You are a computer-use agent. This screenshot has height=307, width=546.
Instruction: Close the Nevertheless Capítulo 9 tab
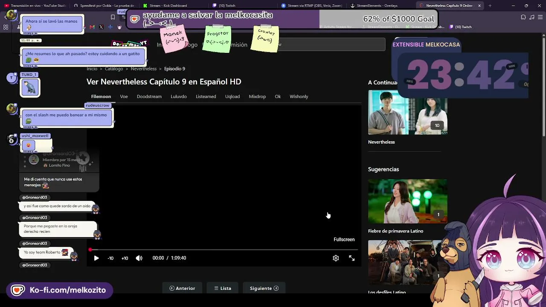(x=479, y=6)
